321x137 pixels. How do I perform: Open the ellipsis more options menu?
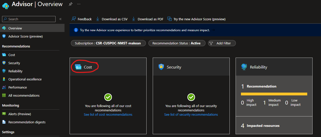(79, 4)
